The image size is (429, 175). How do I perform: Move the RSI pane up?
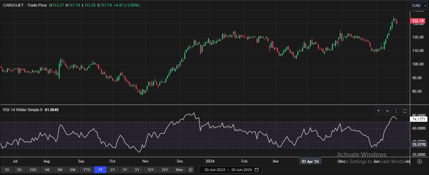click(379, 111)
